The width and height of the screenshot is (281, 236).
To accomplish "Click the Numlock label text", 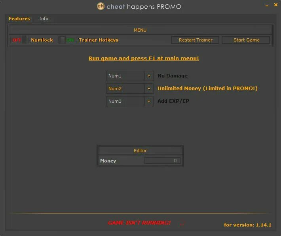I will point(42,40).
